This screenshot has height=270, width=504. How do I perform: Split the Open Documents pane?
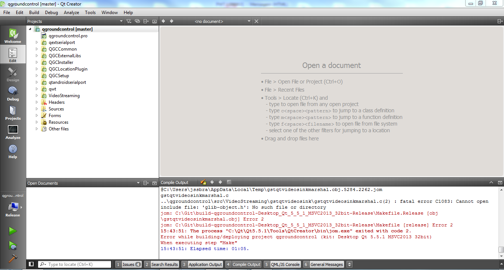click(x=146, y=183)
